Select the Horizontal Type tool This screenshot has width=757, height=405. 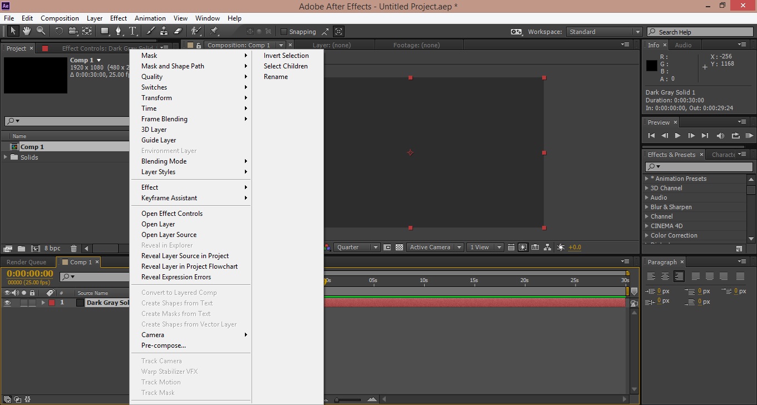coord(133,31)
